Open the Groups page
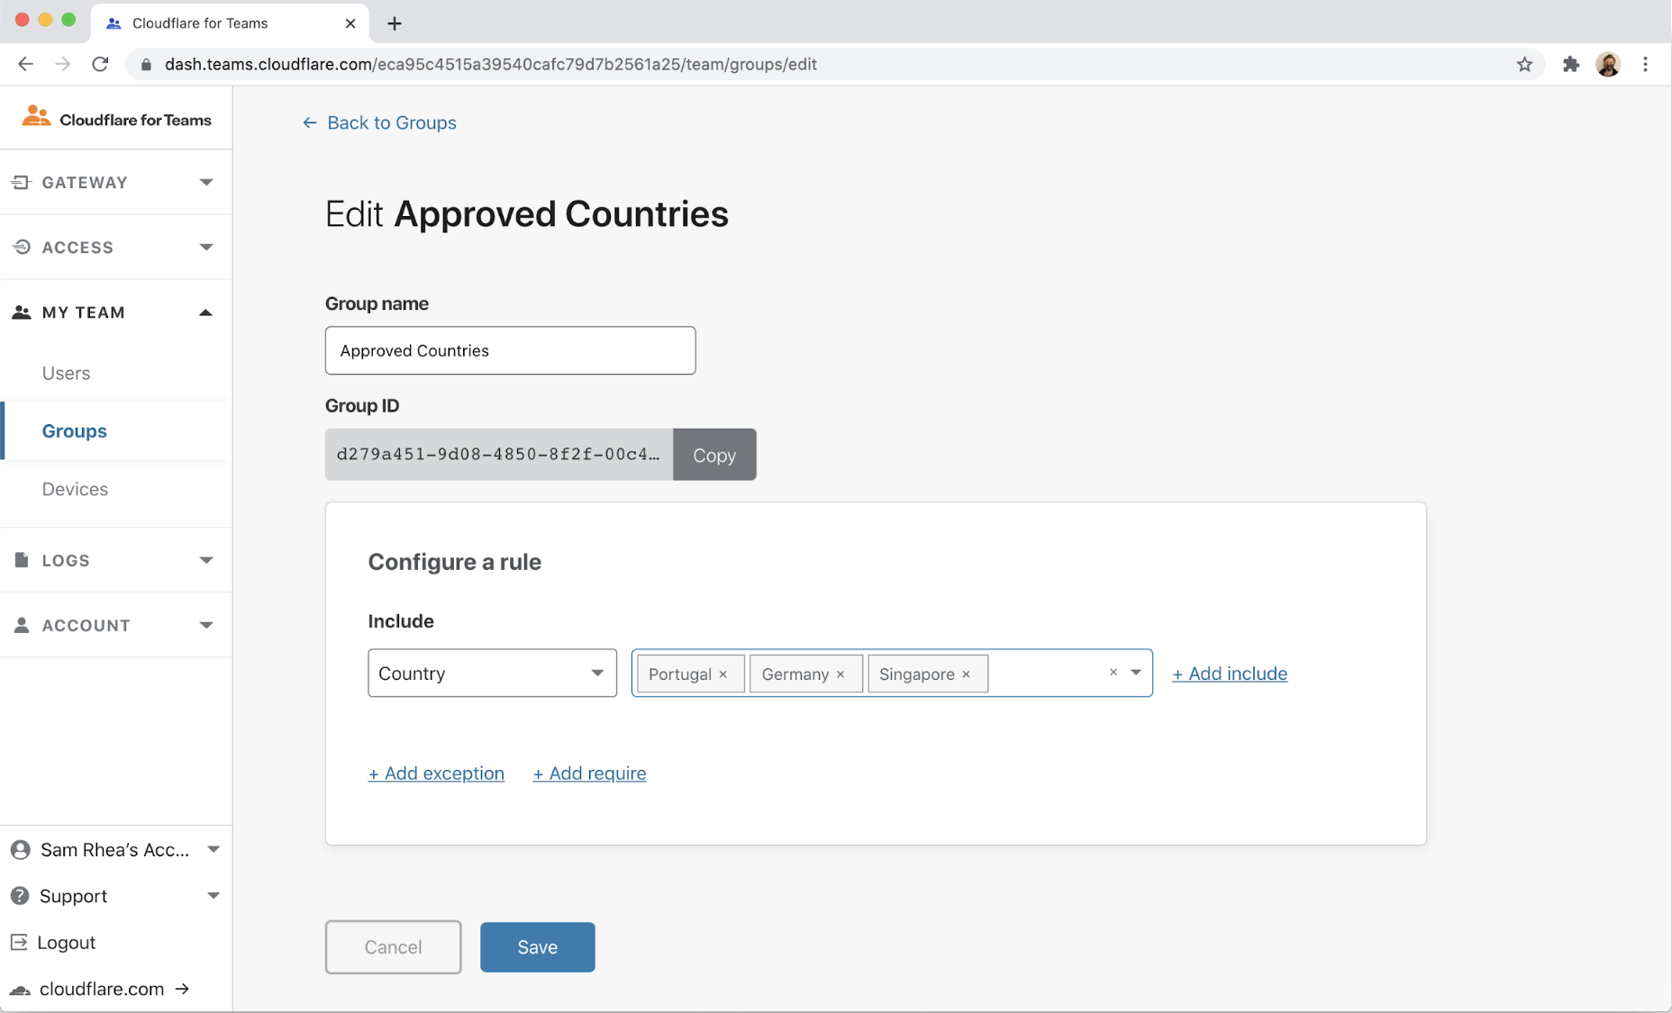The height and width of the screenshot is (1013, 1672). [x=74, y=431]
